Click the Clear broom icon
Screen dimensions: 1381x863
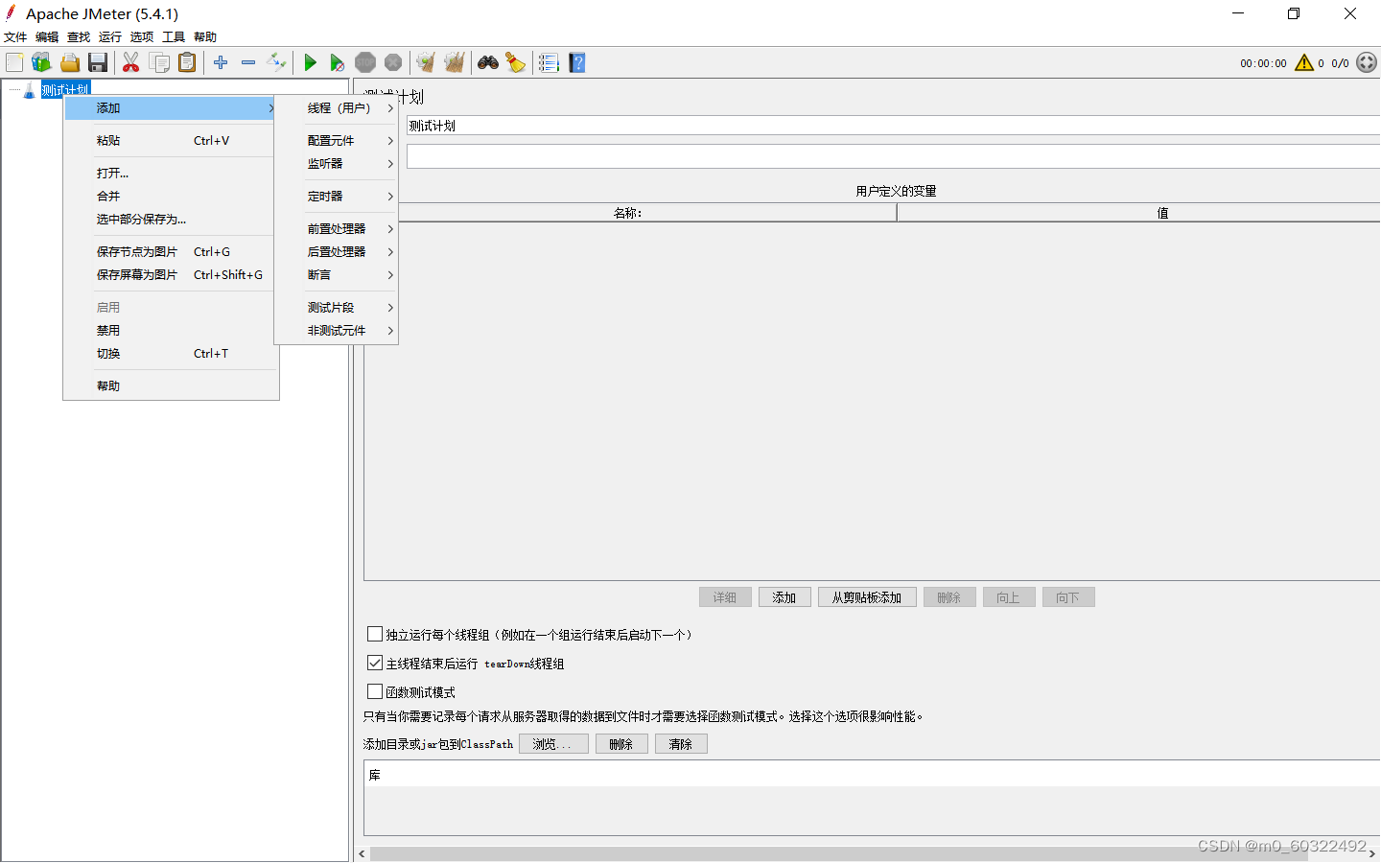click(426, 62)
